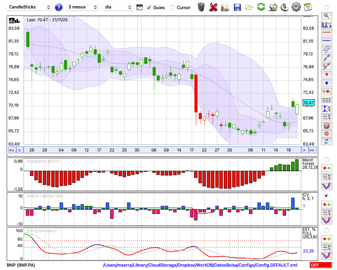The width and height of the screenshot is (337, 270).
Task: Select the channel zigzag drawing tool
Action: tap(327, 49)
